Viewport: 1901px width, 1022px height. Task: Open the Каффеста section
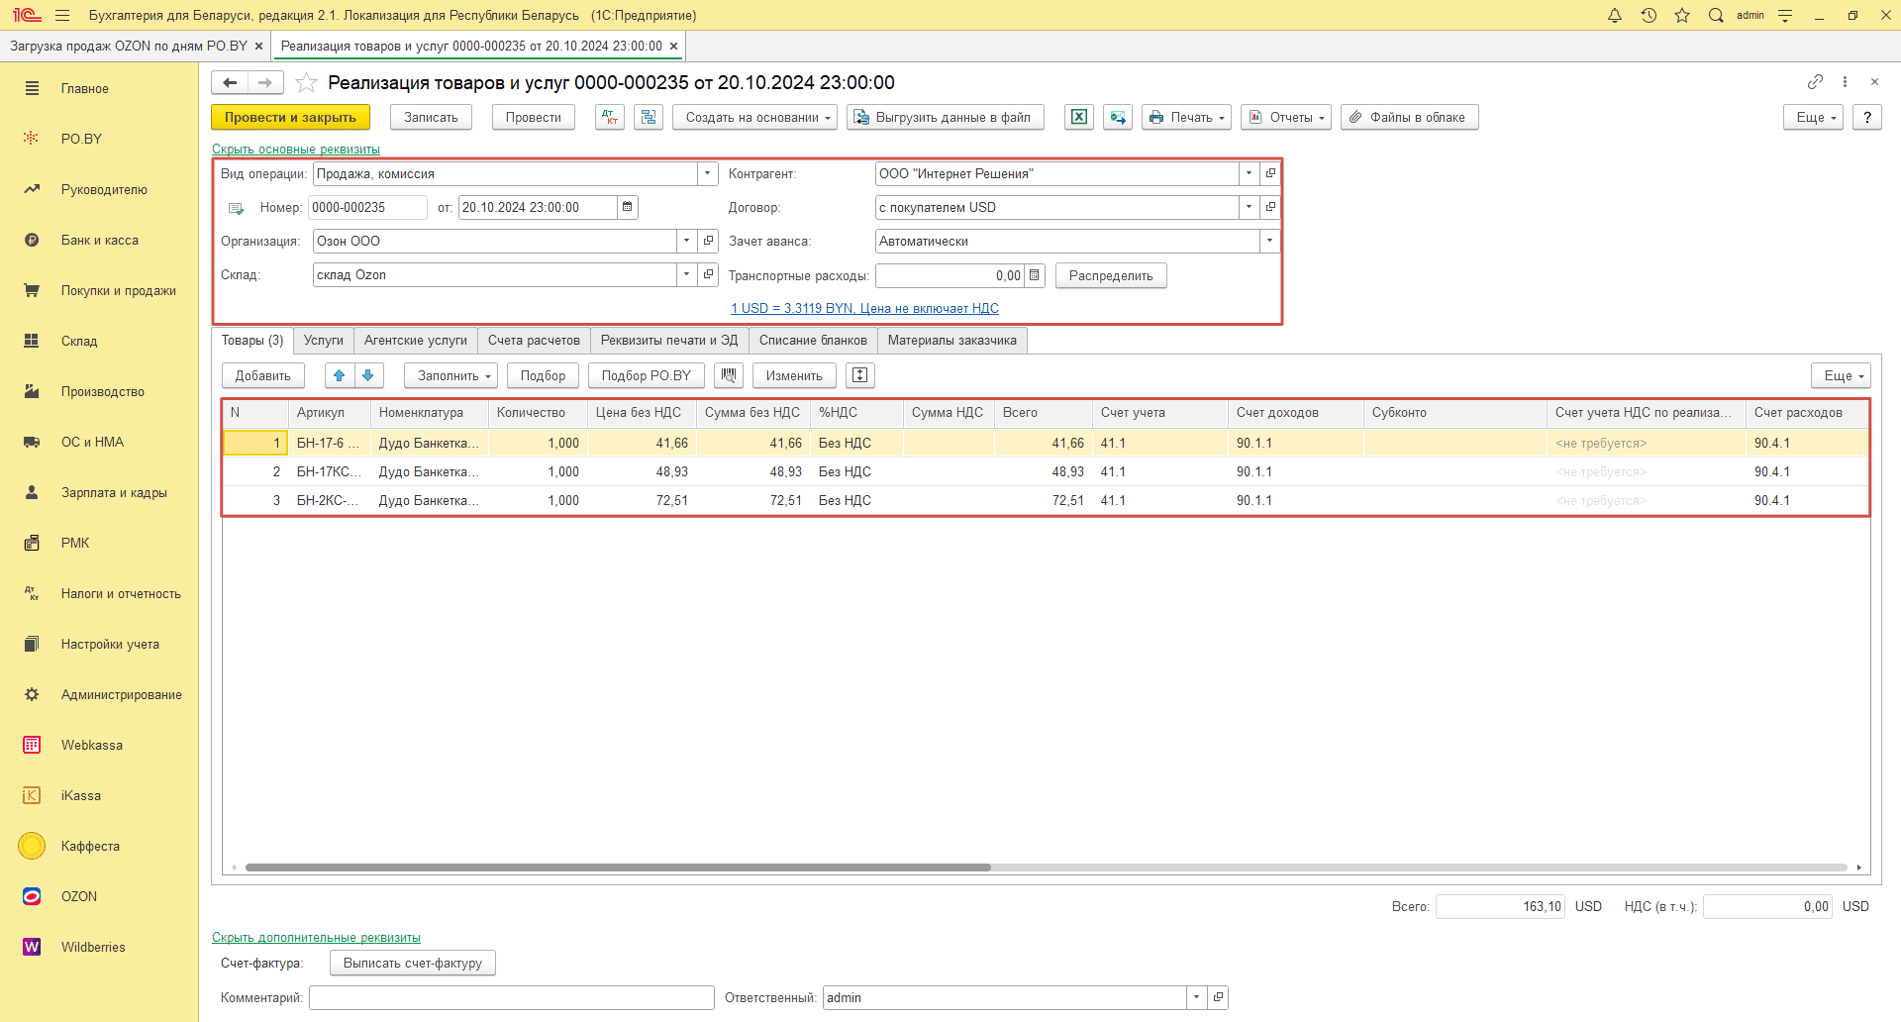tap(90, 847)
